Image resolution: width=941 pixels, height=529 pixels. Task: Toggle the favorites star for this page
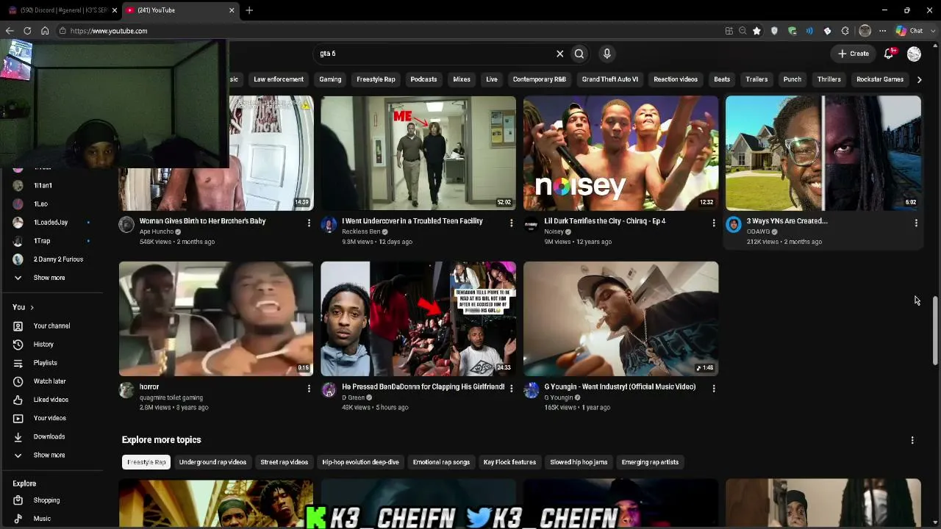click(x=756, y=31)
